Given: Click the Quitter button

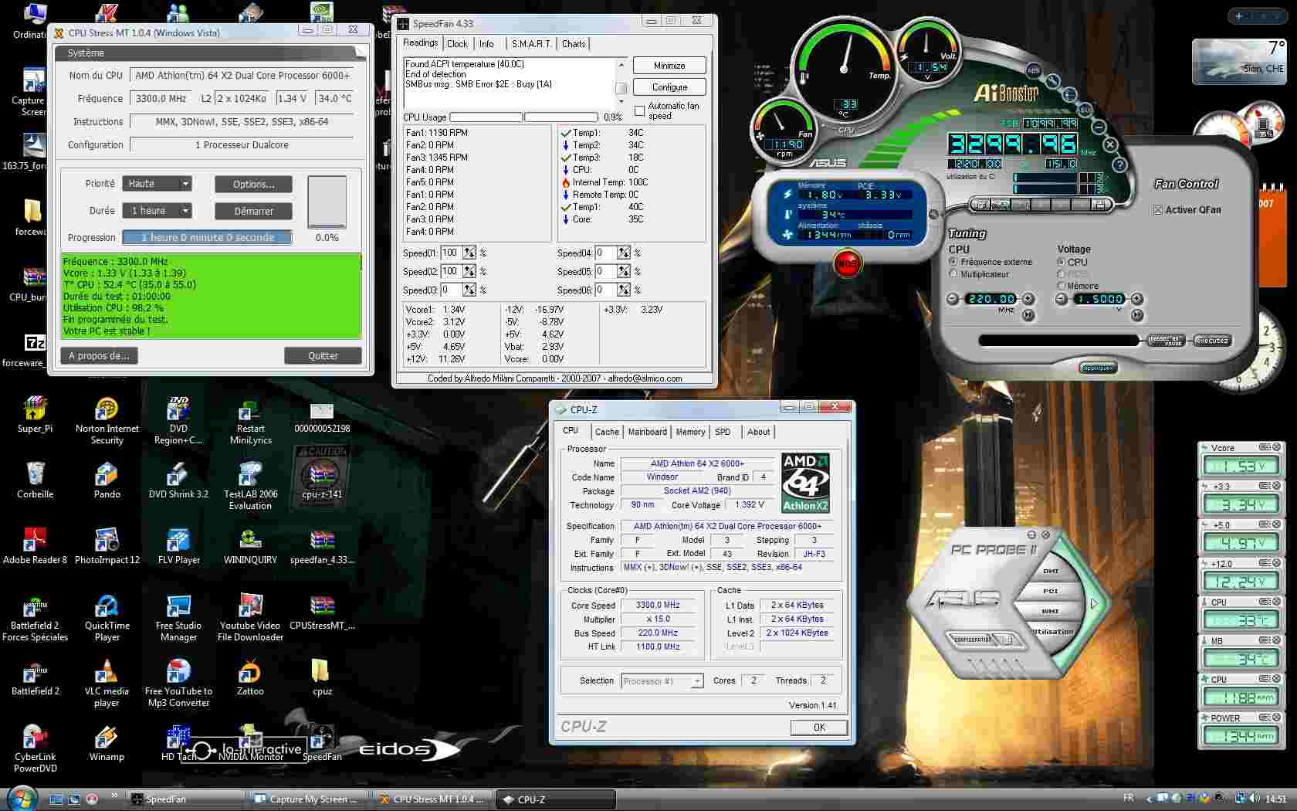Looking at the screenshot, I should (323, 355).
